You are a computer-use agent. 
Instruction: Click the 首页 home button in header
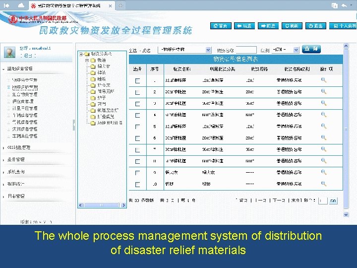coord(221,26)
